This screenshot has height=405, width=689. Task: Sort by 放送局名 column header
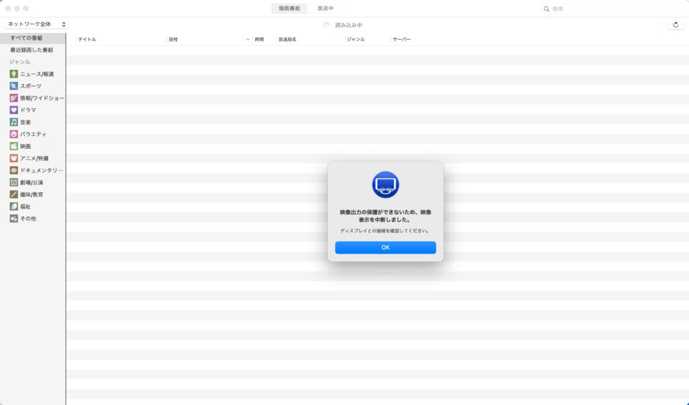(x=287, y=40)
